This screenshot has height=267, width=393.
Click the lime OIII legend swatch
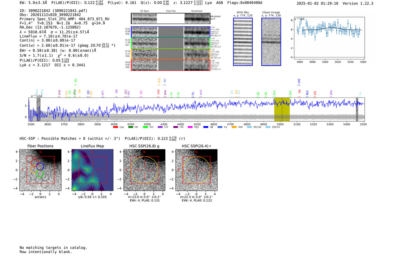pos(145,127)
